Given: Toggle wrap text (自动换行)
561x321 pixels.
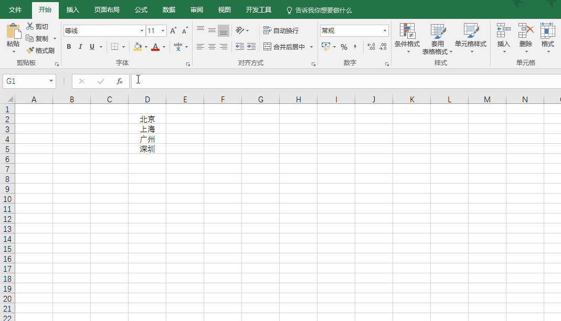Looking at the screenshot, I should pos(281,30).
